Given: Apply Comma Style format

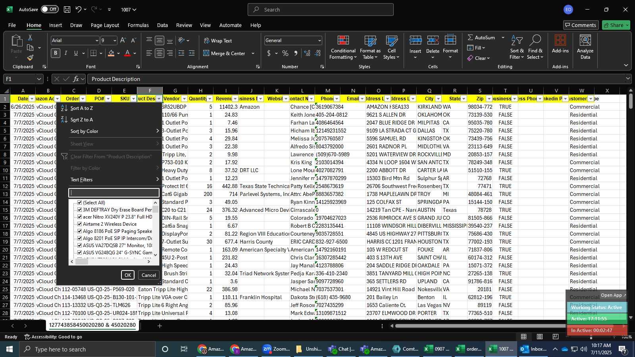Looking at the screenshot, I should coord(296,53).
